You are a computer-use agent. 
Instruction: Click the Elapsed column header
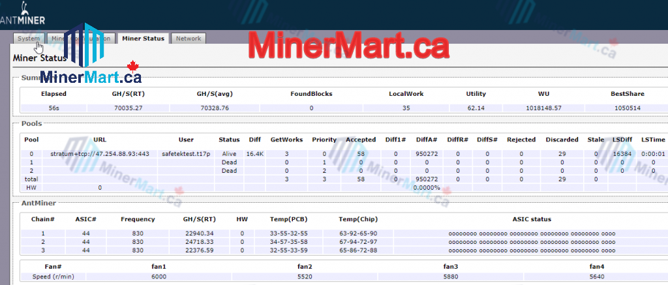point(53,94)
